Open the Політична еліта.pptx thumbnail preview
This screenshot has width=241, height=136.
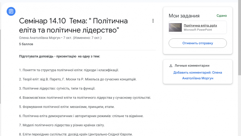tap(175, 28)
